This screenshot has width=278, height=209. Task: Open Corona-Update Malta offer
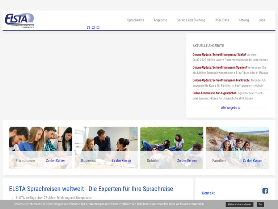coord(219,55)
